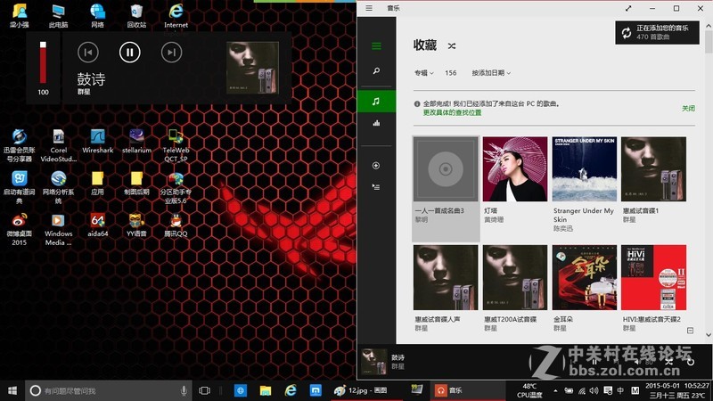Open the playlists list icon in sidebar
Screen dimensions: 713x401
376,187
